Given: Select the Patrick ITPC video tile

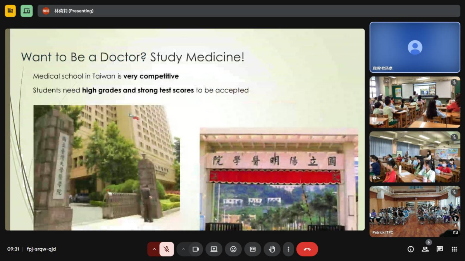Looking at the screenshot, I should [x=415, y=212].
